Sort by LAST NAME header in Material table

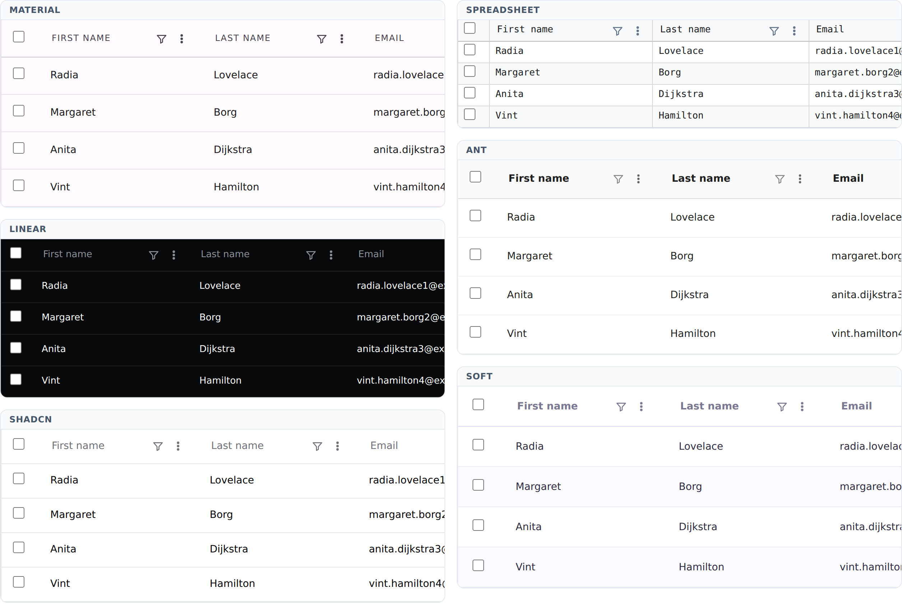click(x=243, y=38)
